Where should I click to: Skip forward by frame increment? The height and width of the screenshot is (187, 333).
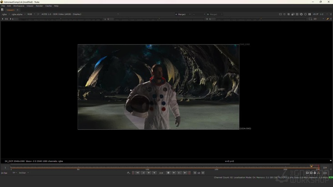coord(203,173)
